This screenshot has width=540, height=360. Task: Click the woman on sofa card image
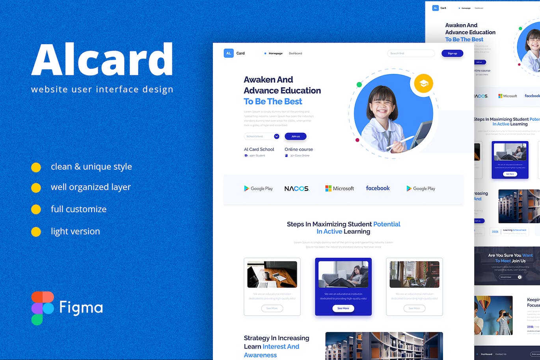click(343, 274)
